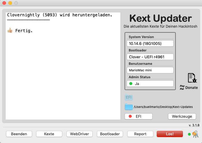Open the WebDriver section
Viewport: 202px width, 143px height.
(x=80, y=134)
